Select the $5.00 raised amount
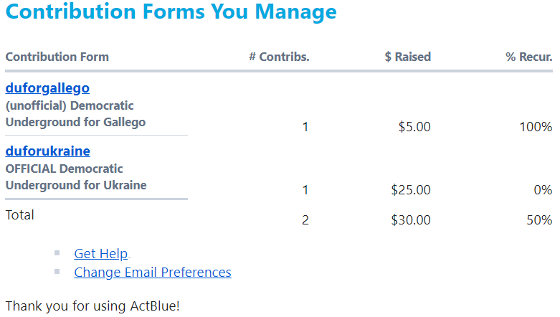Image resolution: width=560 pixels, height=317 pixels. (414, 127)
